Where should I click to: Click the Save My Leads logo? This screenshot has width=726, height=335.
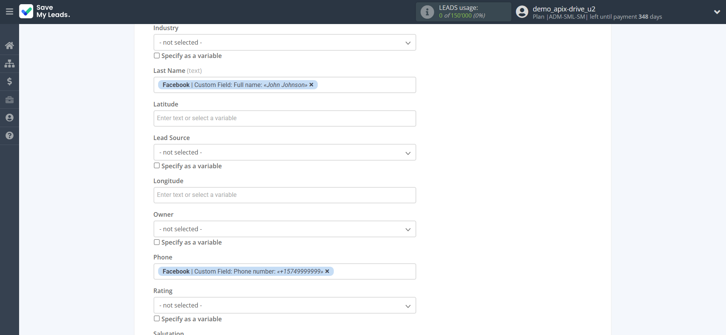45,11
